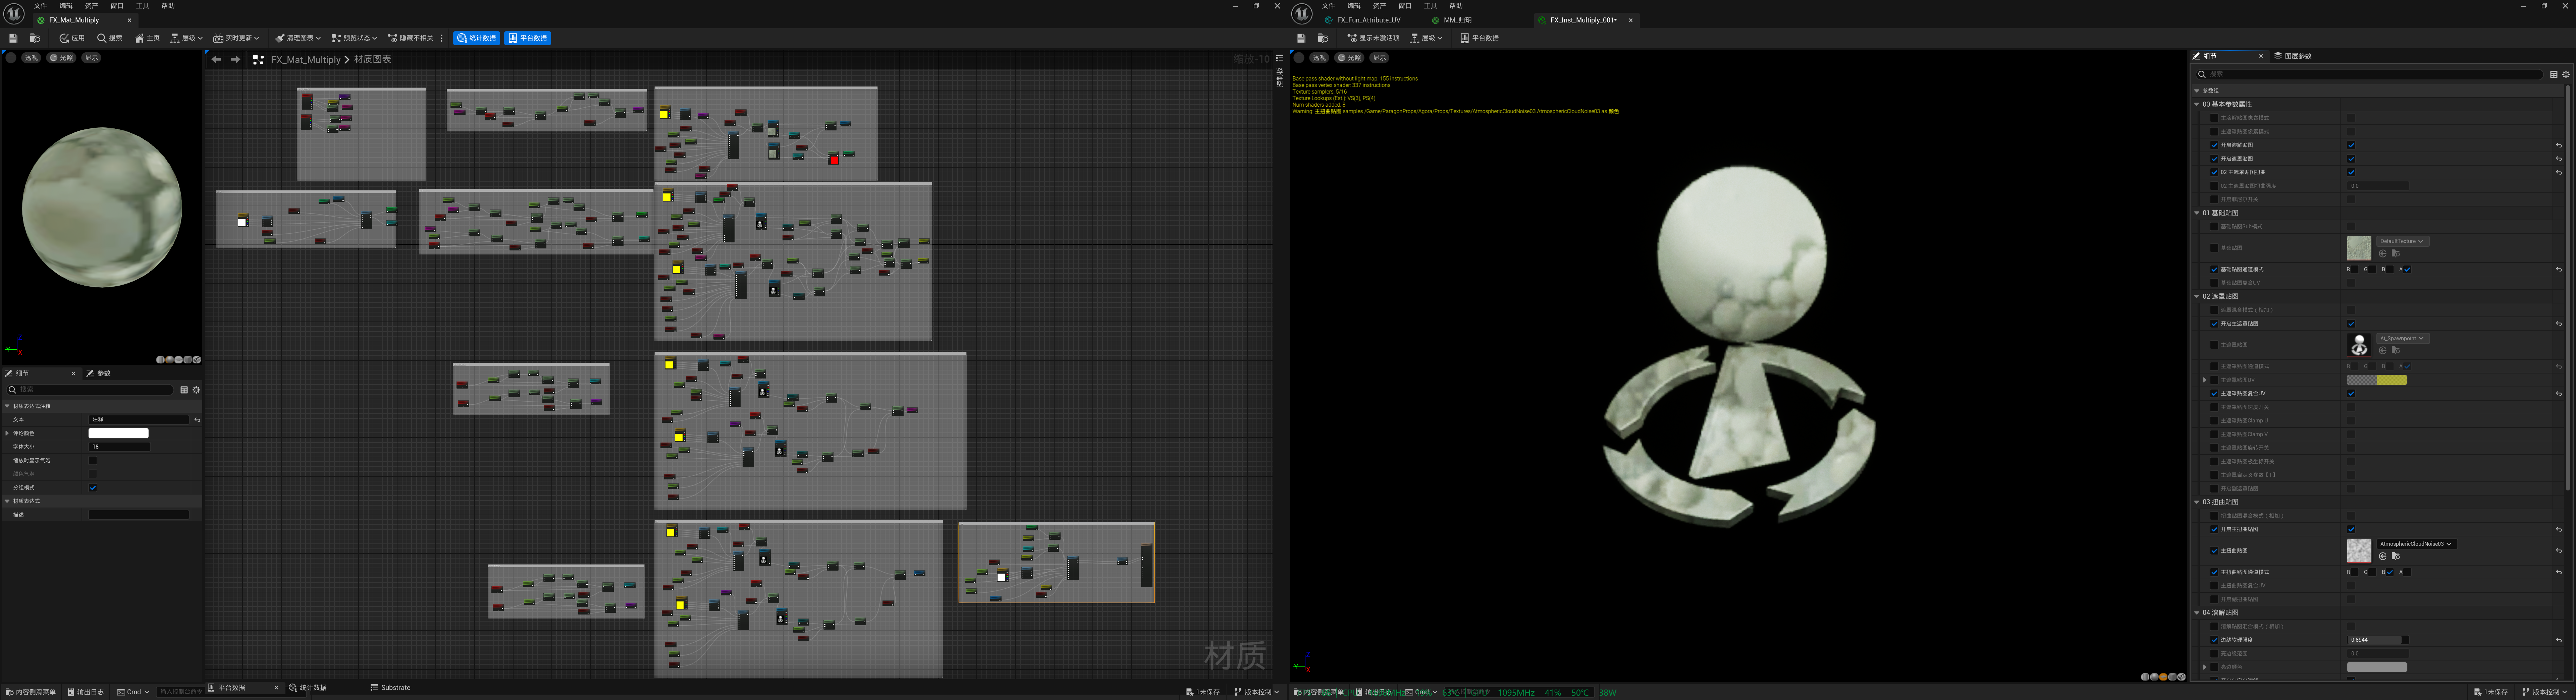Open the 层级 hierarchy dropdown in left window
Image resolution: width=2576 pixels, height=700 pixels.
point(186,38)
